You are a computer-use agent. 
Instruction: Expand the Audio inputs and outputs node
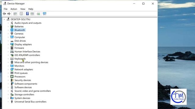coord(8,23)
